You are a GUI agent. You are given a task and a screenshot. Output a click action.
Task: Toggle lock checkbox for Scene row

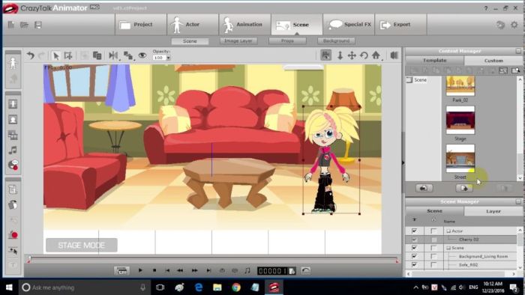[433, 248]
